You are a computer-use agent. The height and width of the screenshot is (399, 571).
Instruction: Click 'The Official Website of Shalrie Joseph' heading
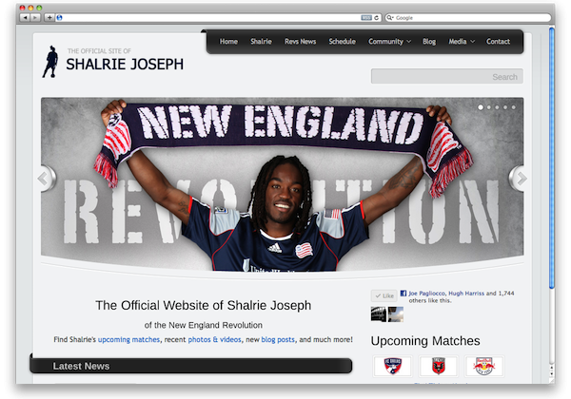pyautogui.click(x=204, y=305)
